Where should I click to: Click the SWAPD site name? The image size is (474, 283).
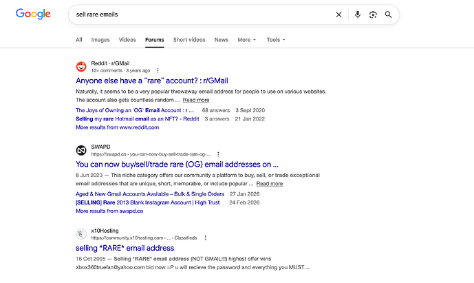(100, 147)
